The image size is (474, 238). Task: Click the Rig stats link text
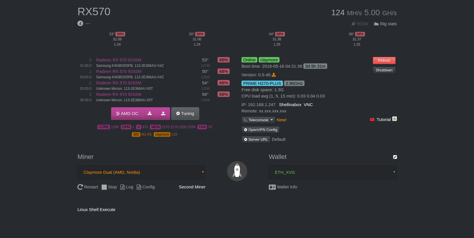388,24
